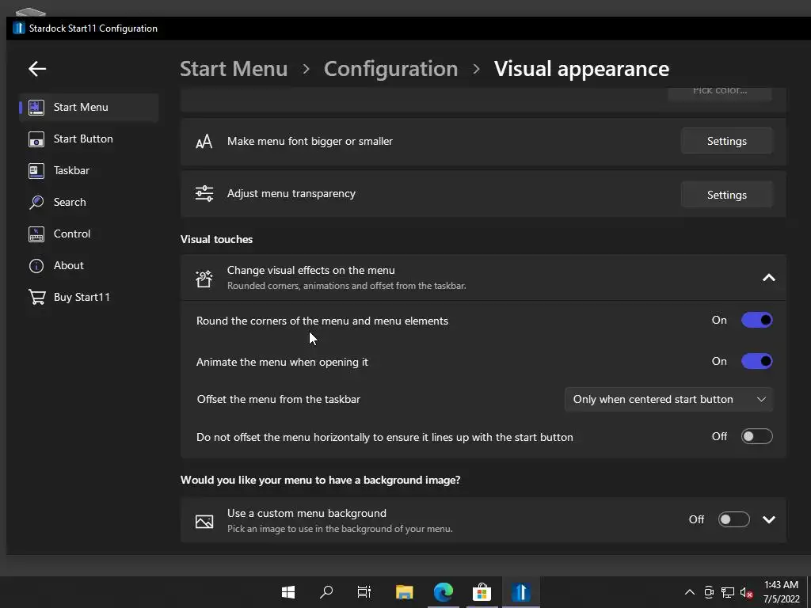Go to Configuration breadcrumb

pos(390,69)
